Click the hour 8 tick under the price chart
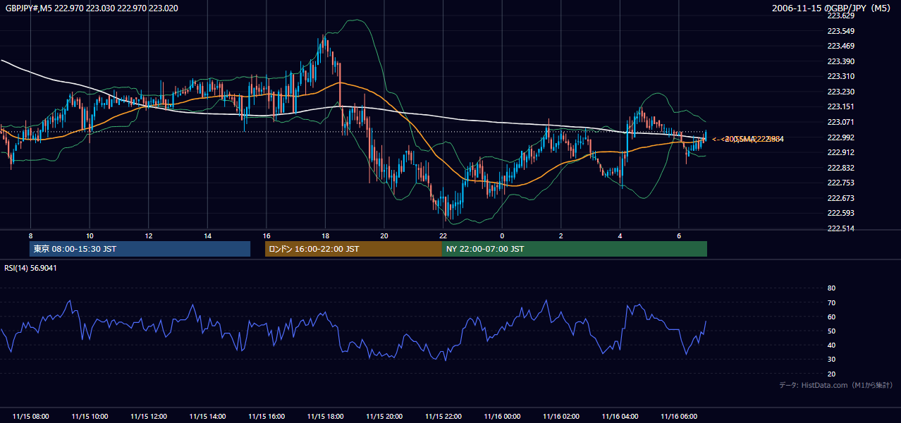The height and width of the screenshot is (423, 901). pyautogui.click(x=30, y=235)
